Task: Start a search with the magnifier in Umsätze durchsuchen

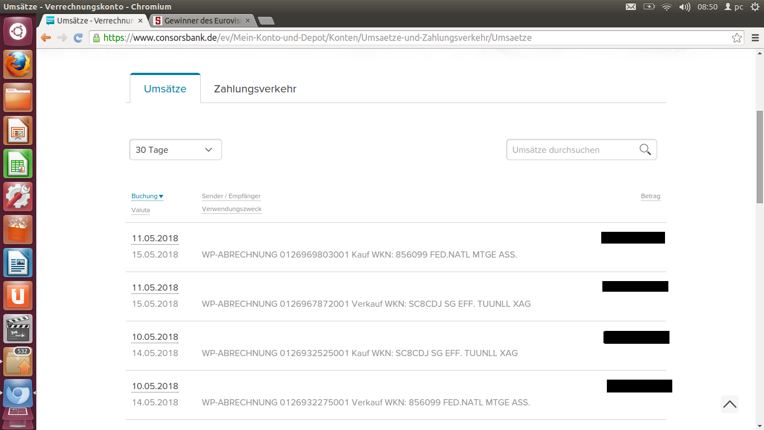Action: (644, 149)
